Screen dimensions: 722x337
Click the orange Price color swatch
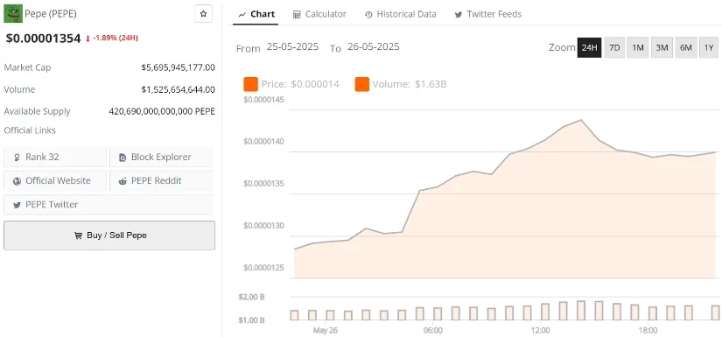(251, 84)
